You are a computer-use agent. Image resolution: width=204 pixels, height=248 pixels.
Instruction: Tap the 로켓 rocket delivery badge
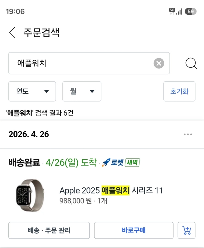click(113, 162)
